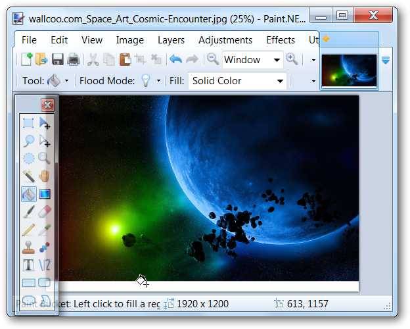Click the Paint.NET application icon in title bar
The height and width of the screenshot is (329, 410).
pyautogui.click(x=18, y=19)
